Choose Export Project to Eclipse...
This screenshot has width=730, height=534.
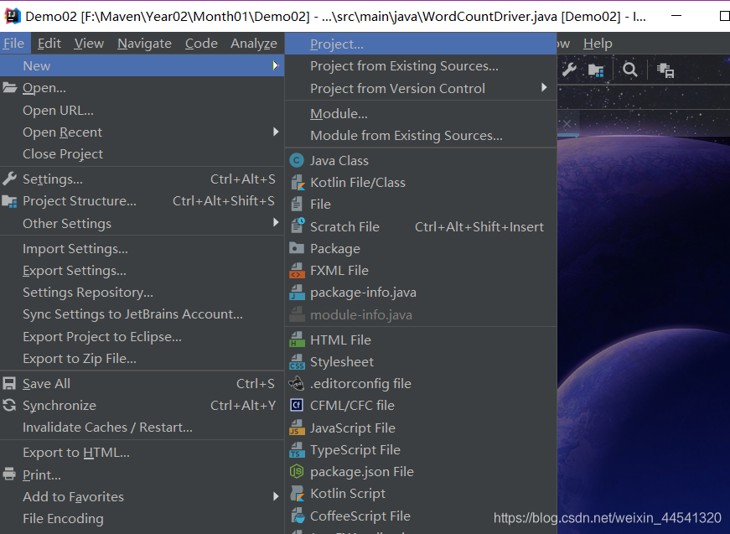[x=142, y=337]
